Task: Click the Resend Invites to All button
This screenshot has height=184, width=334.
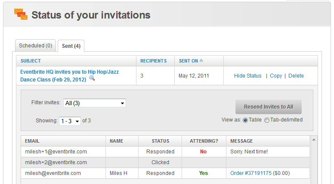Action: coord(269,107)
